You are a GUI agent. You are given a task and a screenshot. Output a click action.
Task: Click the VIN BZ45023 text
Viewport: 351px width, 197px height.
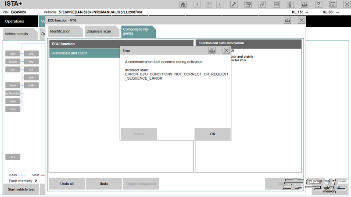point(14,12)
